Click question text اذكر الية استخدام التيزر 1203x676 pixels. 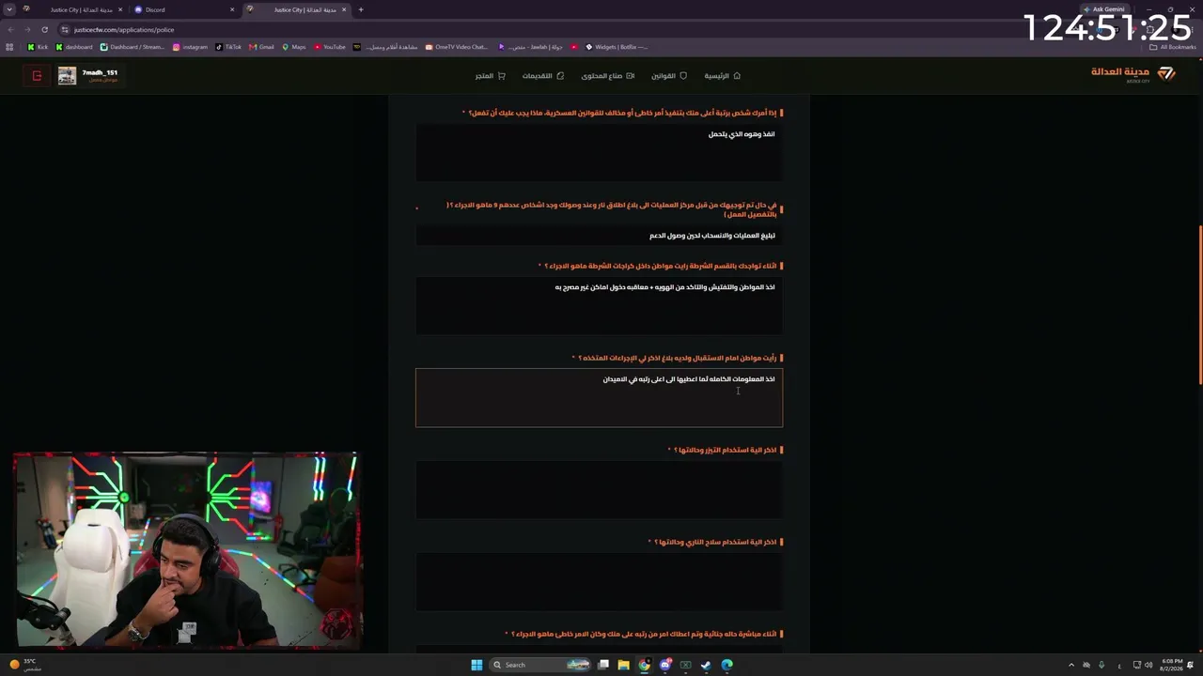click(726, 450)
